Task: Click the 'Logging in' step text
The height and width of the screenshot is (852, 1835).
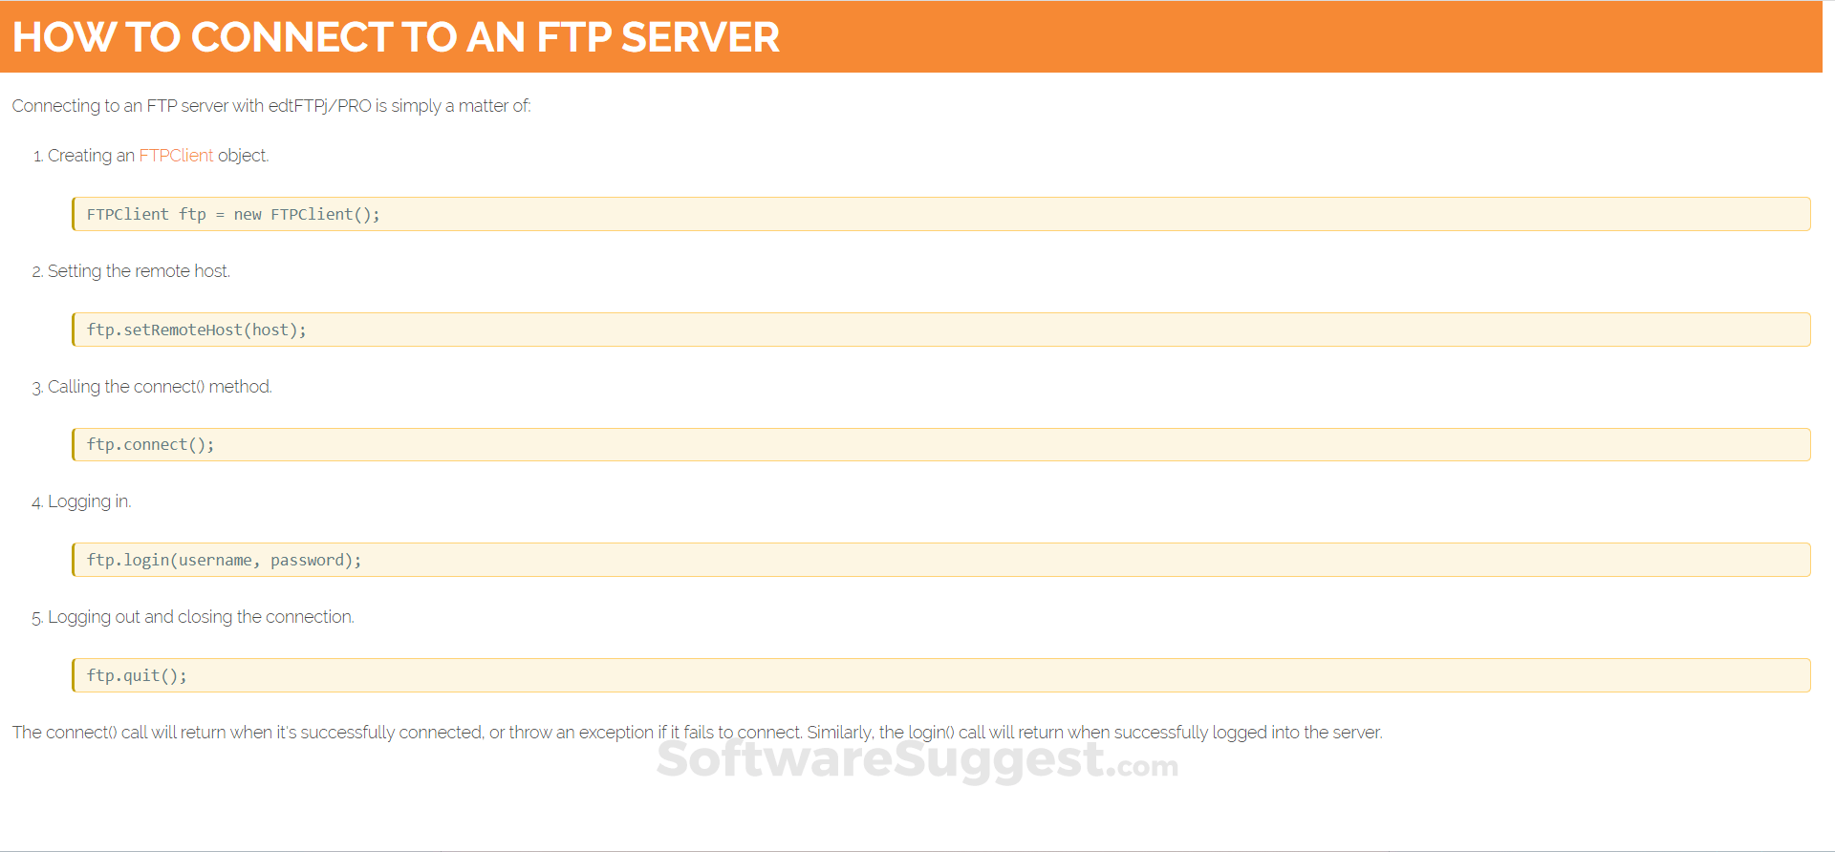Action: [x=89, y=501]
